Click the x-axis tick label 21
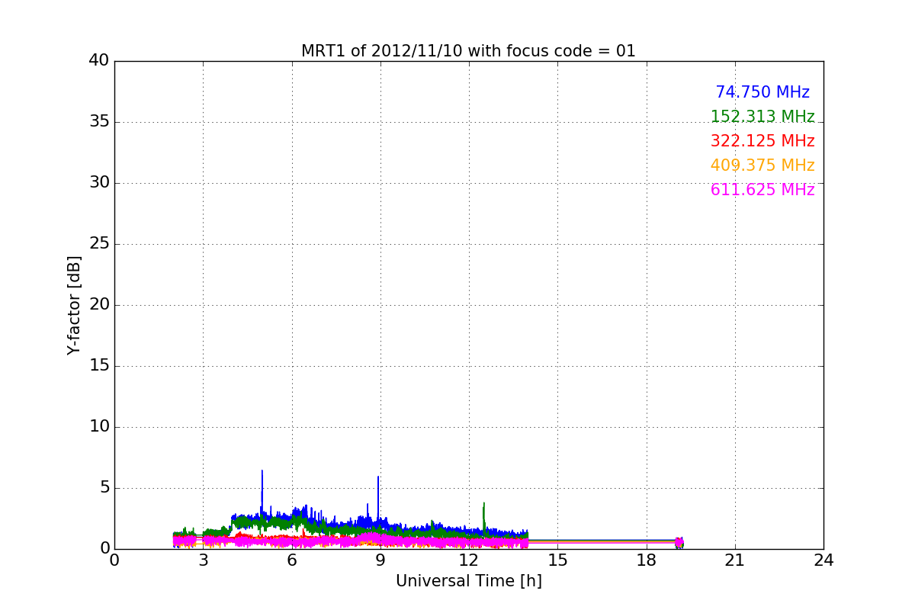The height and width of the screenshot is (610, 915). tap(735, 560)
